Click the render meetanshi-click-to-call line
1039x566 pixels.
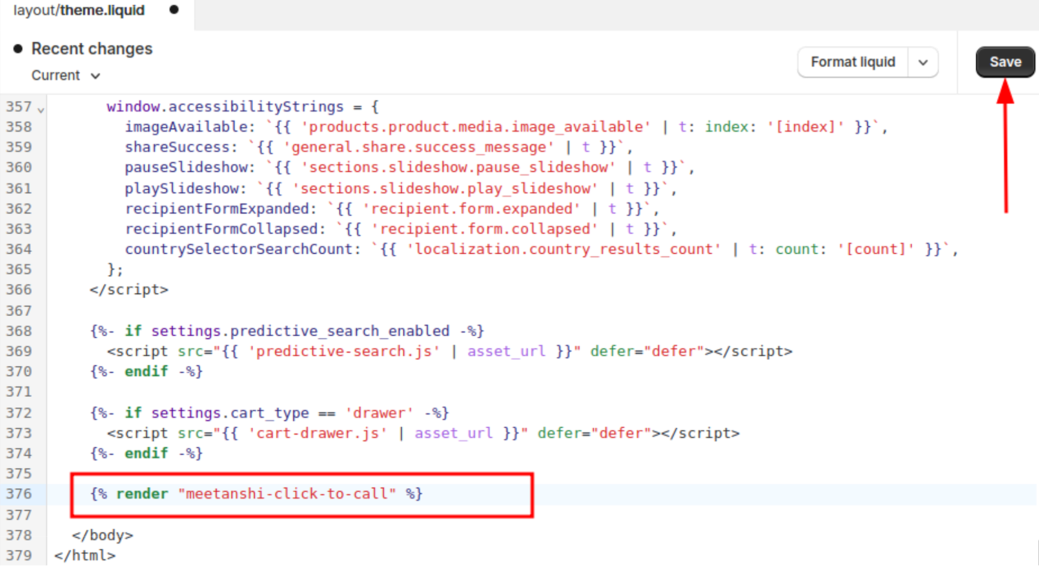point(257,494)
